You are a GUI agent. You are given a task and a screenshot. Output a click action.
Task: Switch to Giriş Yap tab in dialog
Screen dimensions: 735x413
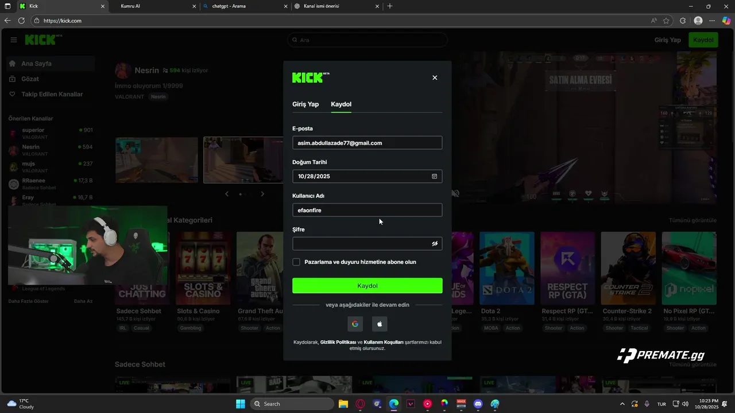point(305,104)
